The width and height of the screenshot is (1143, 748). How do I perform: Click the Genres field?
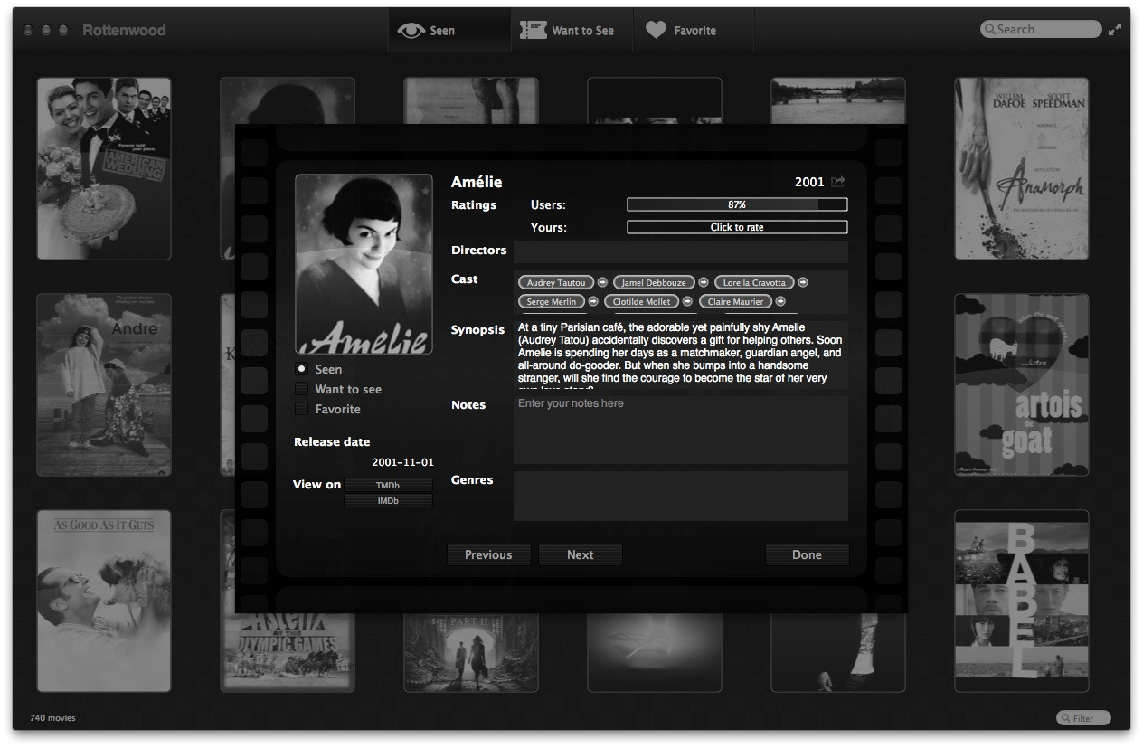tap(681, 496)
